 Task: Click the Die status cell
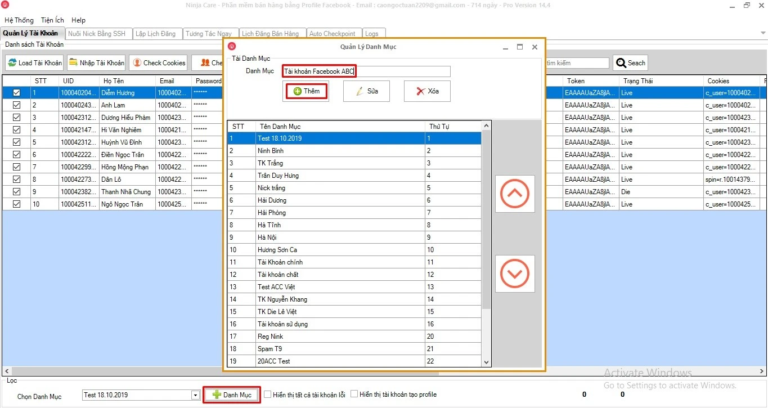(661, 192)
